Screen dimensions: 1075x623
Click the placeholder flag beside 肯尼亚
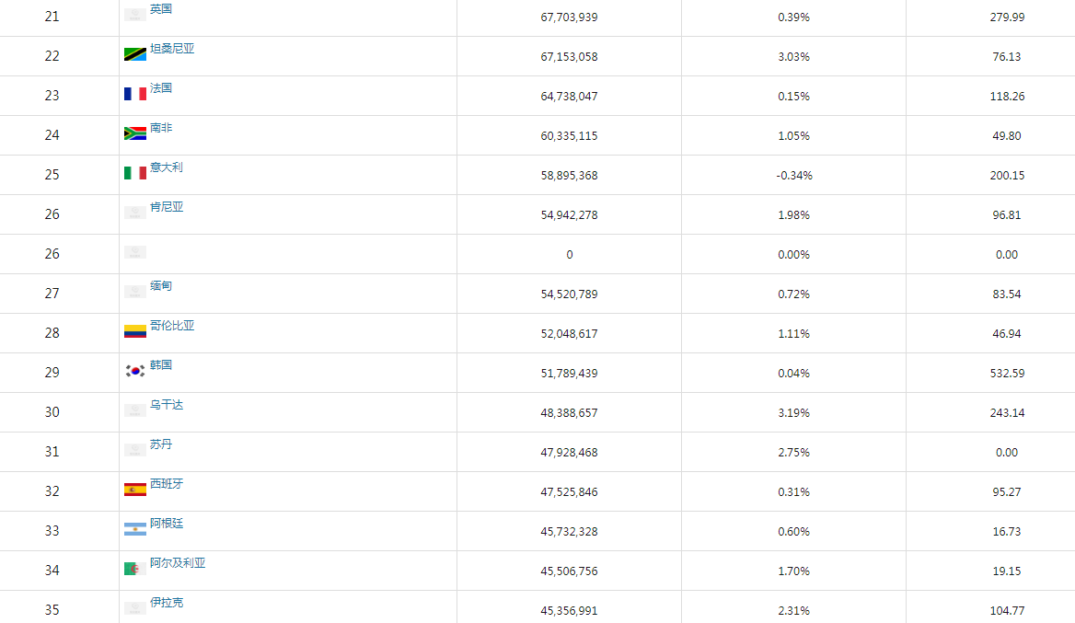[x=135, y=213]
